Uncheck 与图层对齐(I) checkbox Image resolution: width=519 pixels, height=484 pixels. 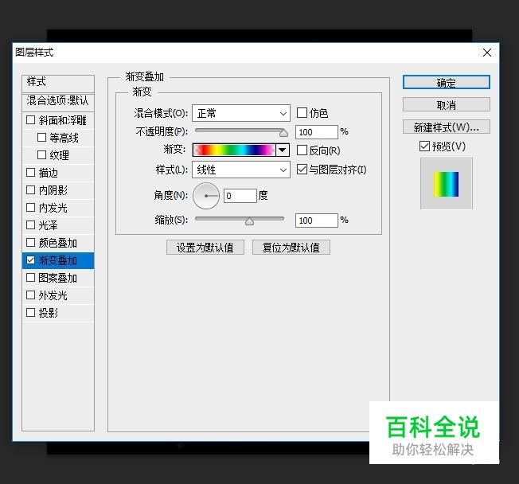tap(302, 170)
